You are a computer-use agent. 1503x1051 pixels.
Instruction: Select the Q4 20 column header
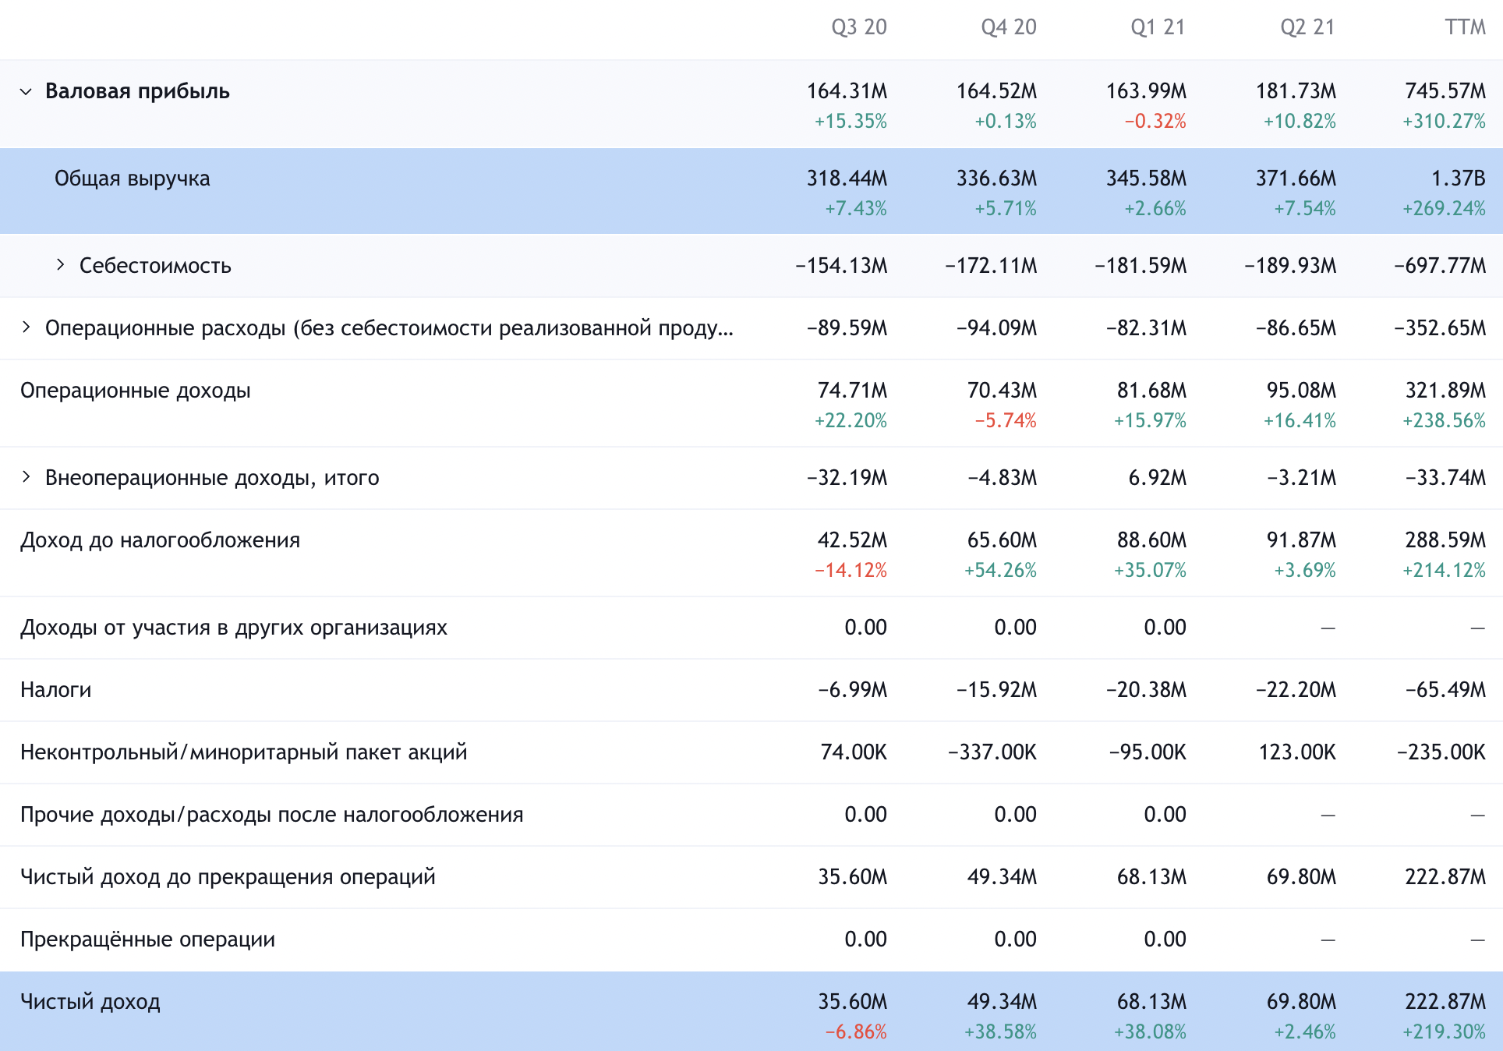pos(1009,27)
